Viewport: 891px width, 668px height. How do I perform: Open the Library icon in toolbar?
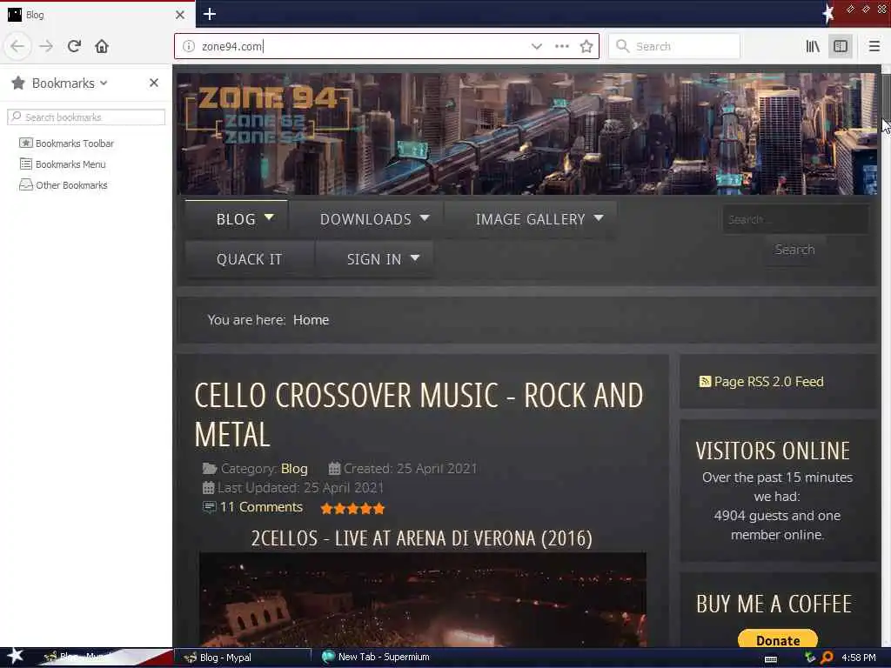click(x=813, y=46)
